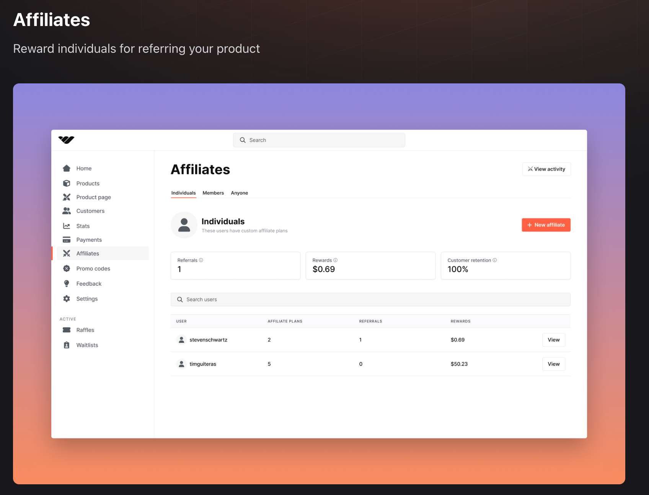The image size is (649, 495).
Task: Click the Referrals info icon
Action: coord(201,260)
